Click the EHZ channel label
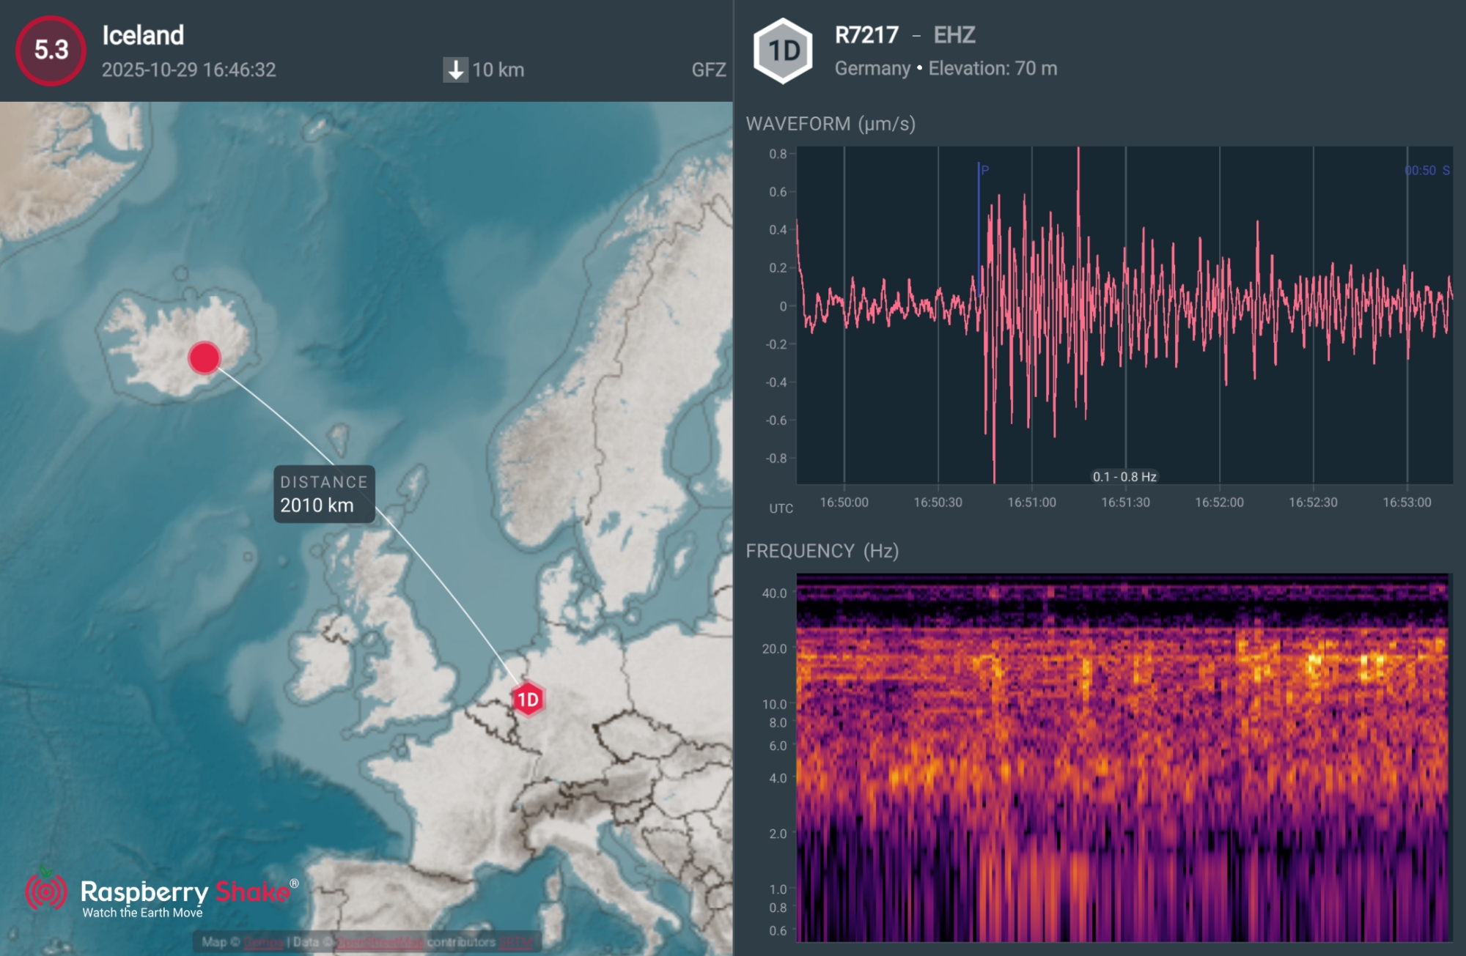This screenshot has width=1466, height=956. click(x=954, y=35)
